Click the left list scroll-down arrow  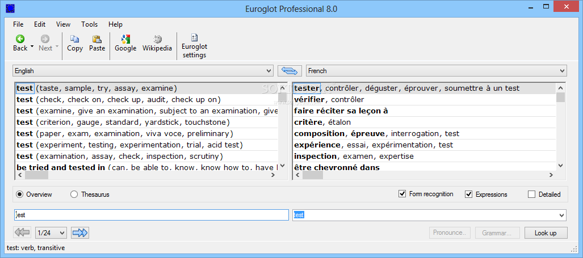(x=283, y=166)
